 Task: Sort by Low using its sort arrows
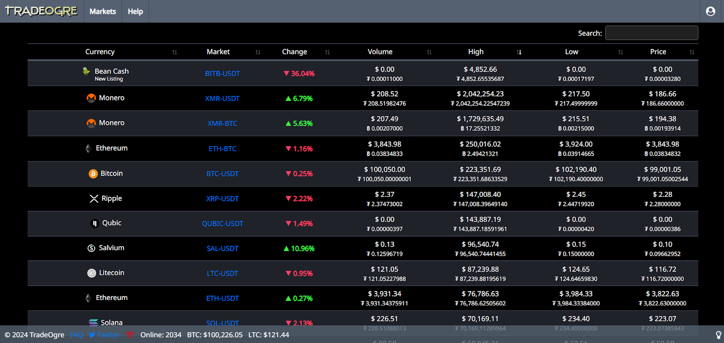pyautogui.click(x=620, y=52)
